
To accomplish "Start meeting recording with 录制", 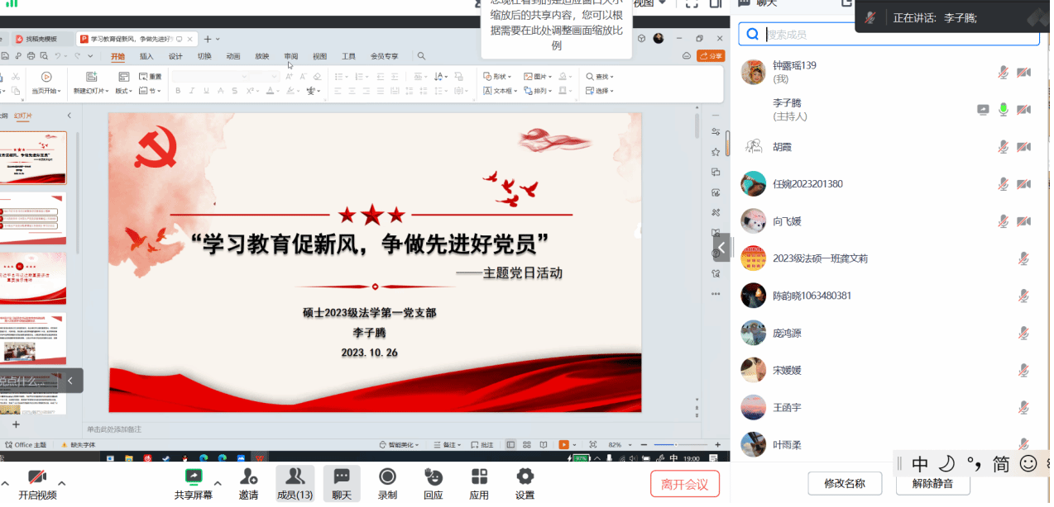I will [387, 483].
